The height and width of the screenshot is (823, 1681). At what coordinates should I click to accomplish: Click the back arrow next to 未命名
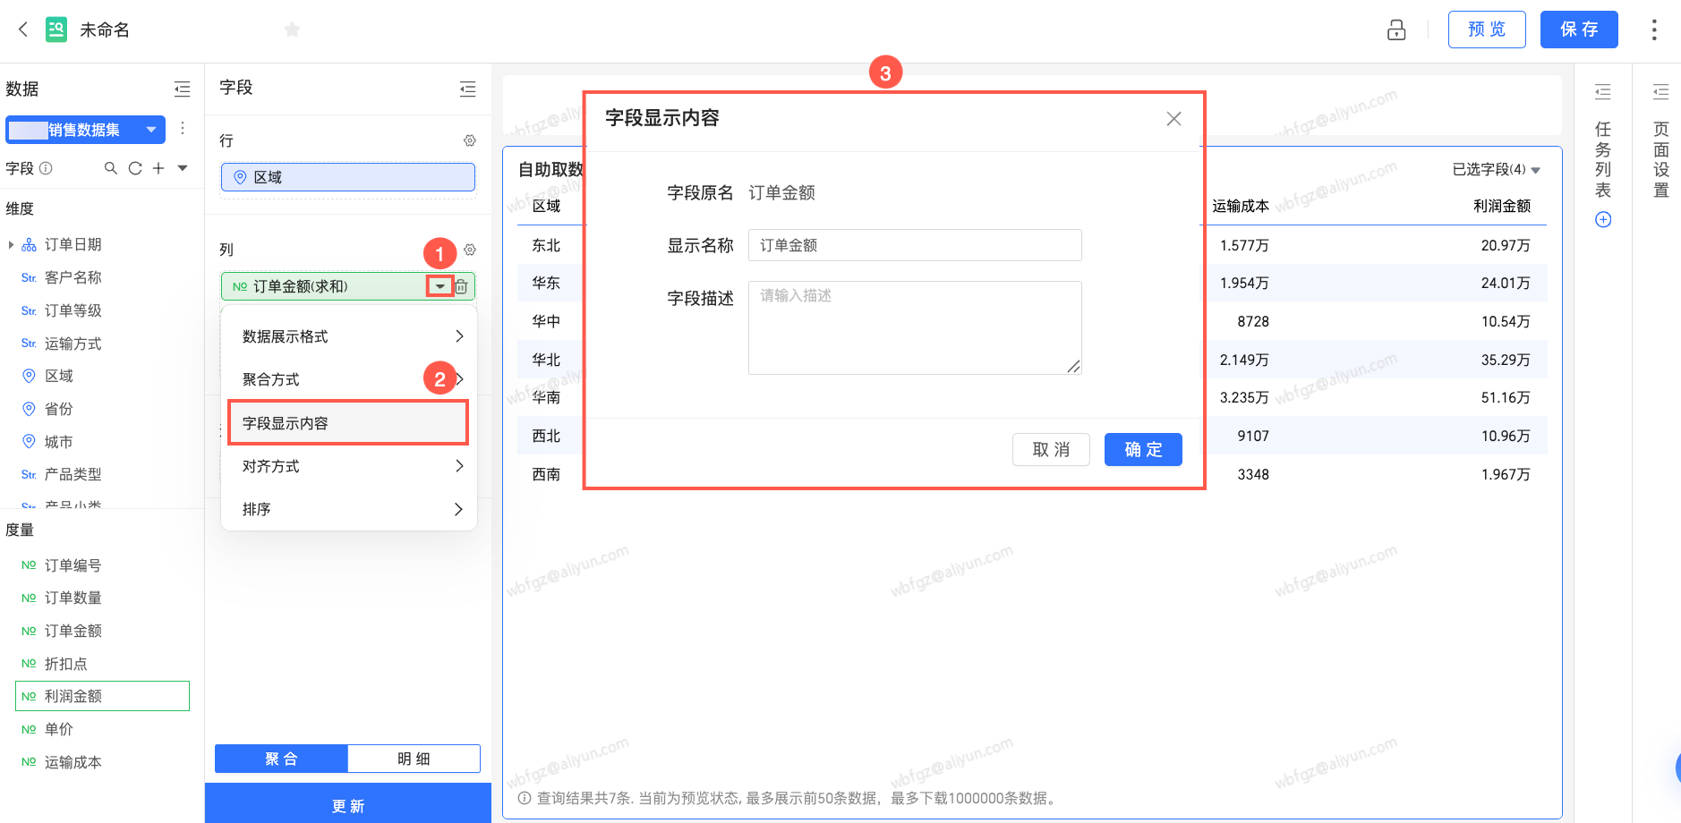(x=23, y=30)
